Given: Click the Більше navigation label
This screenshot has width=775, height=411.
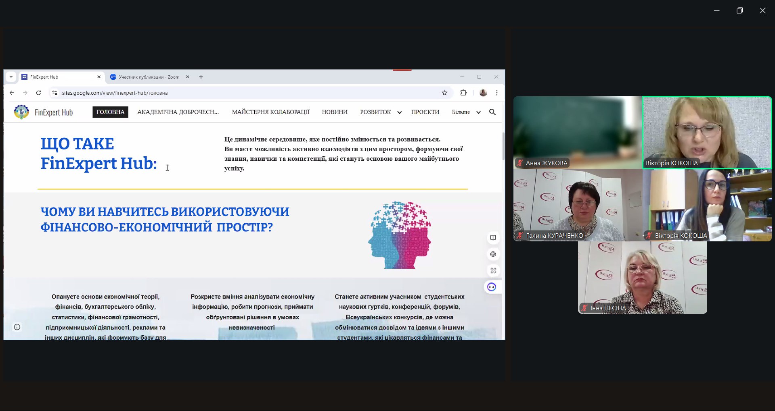Looking at the screenshot, I should [x=461, y=112].
